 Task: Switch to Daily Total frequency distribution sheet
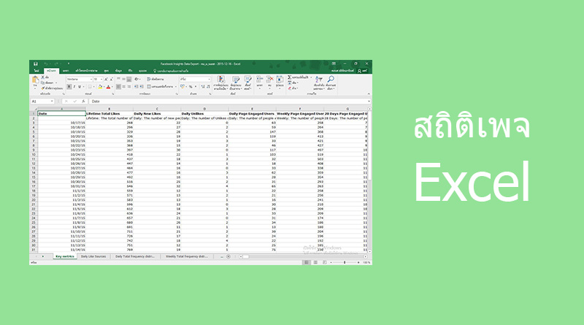(135, 256)
